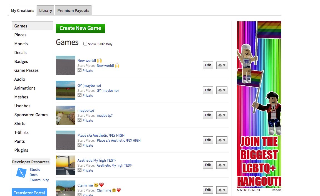Select Animations in the sidebar
Screen dimensions: 320x196
25,88
